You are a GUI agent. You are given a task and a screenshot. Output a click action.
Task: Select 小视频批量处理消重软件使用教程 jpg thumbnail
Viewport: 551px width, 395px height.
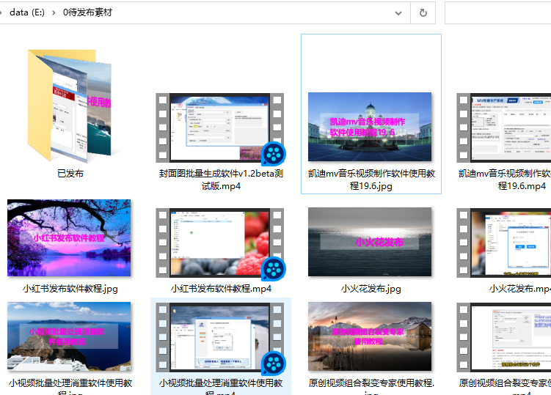point(69,336)
